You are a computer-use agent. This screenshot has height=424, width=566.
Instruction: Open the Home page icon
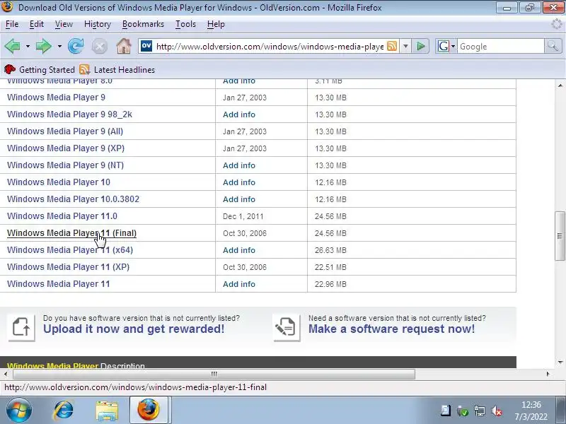pyautogui.click(x=123, y=46)
